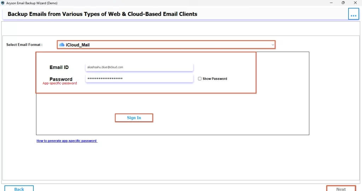Click the Password label
This screenshot has width=362, height=191.
61,79
